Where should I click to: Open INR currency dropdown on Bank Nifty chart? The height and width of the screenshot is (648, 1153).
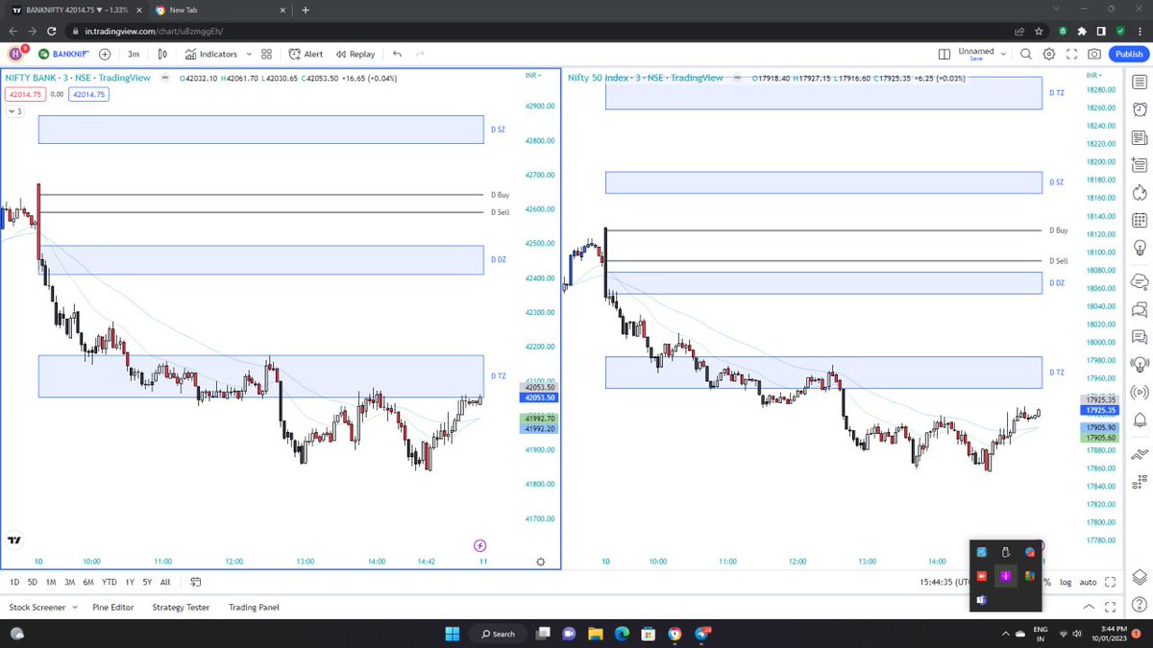[533, 75]
